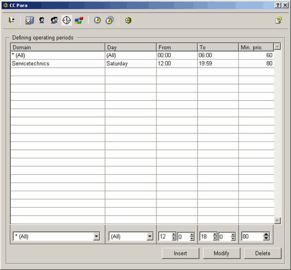This screenshot has width=291, height=270.
Task: Select the operating periods clock icon
Action: [x=66, y=21]
